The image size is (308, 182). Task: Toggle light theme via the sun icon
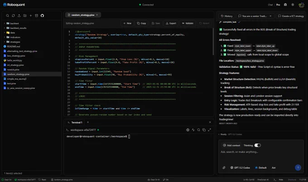point(293,5)
